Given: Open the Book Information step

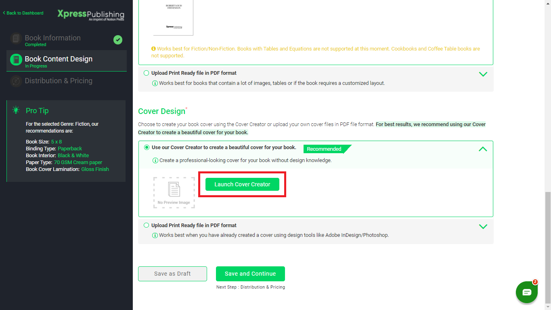Looking at the screenshot, I should click(52, 38).
